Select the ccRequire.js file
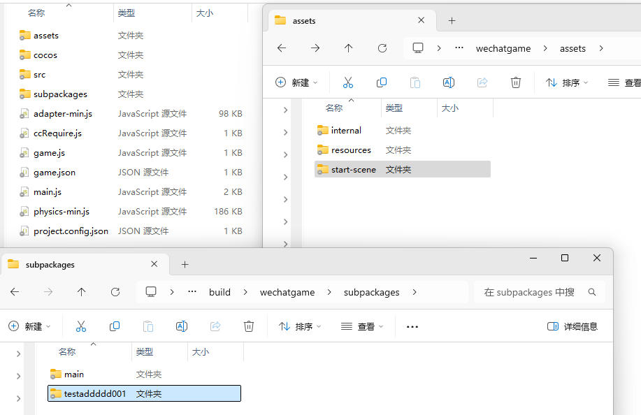This screenshot has width=641, height=415. tap(131, 133)
